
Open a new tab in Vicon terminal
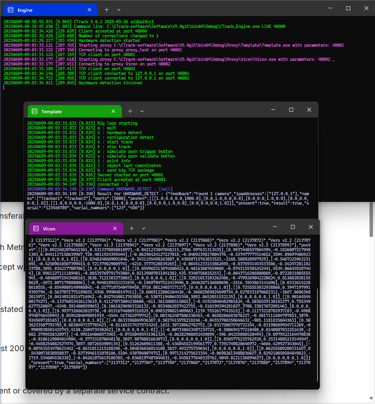tap(132, 228)
